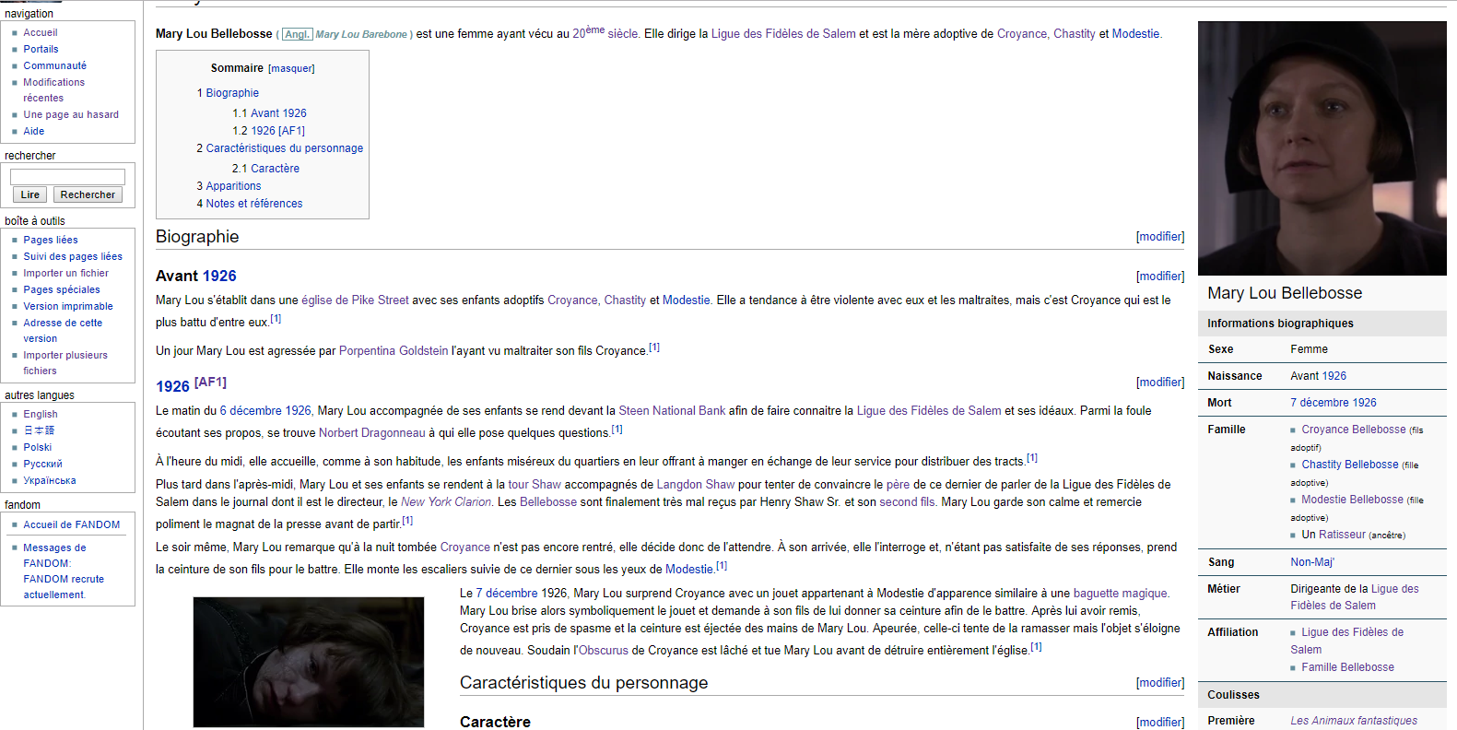Switch to the Українська language version
1457x730 pixels.
(50, 480)
